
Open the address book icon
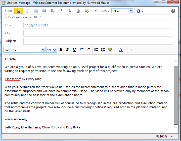coord(44,11)
